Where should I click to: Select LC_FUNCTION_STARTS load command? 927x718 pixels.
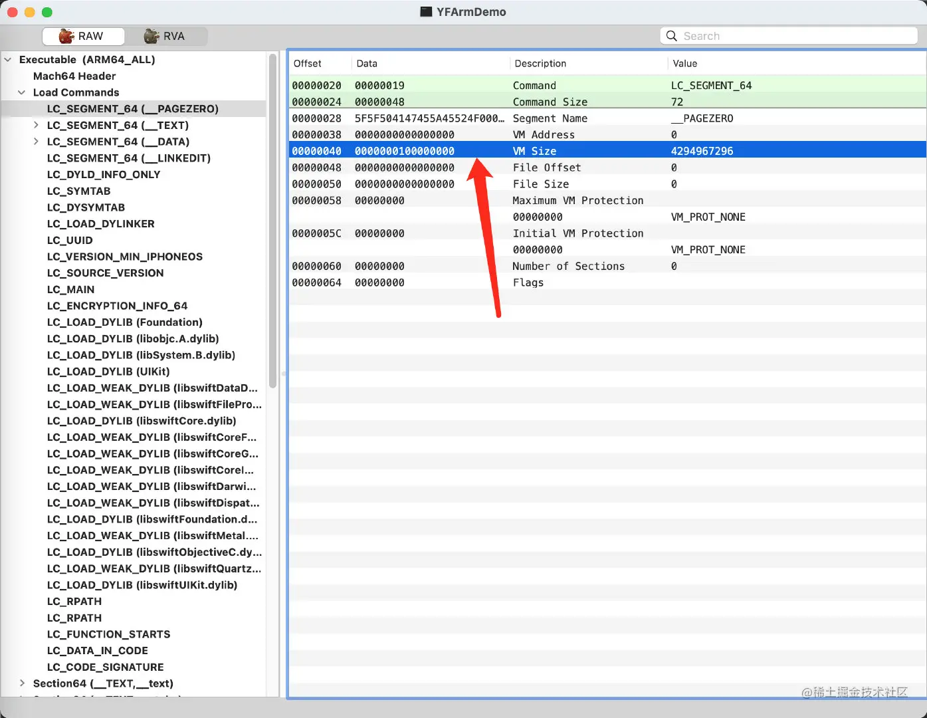[108, 634]
